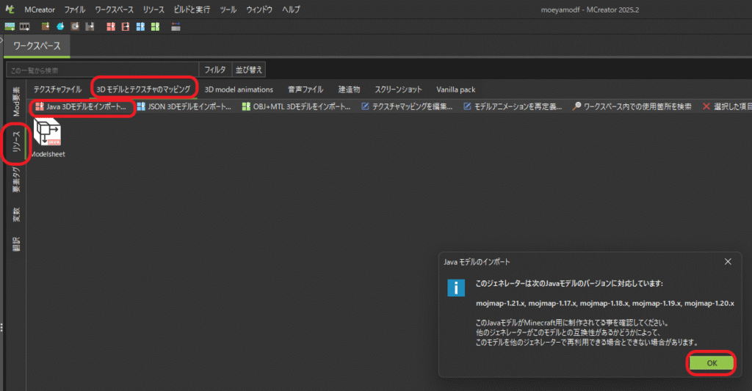Close the Javaモデルのインポート dialog with X

pos(728,261)
